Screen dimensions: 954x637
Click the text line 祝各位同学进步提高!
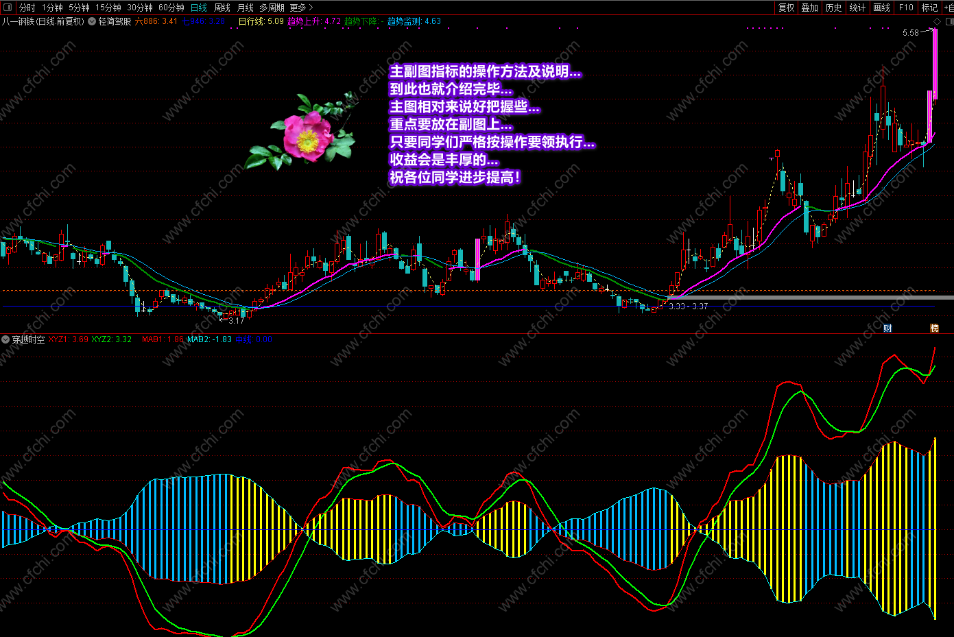tap(455, 178)
